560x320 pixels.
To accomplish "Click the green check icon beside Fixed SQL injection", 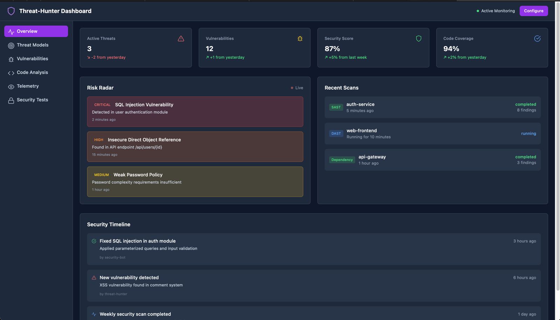I will (94, 241).
